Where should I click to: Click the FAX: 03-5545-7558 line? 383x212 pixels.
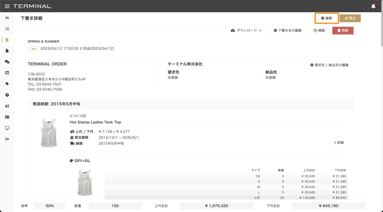(x=45, y=89)
